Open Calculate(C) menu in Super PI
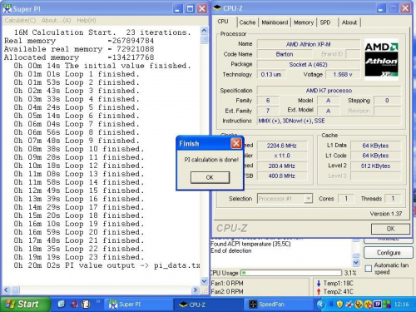Viewport: 416px width, 312px height. [x=20, y=20]
